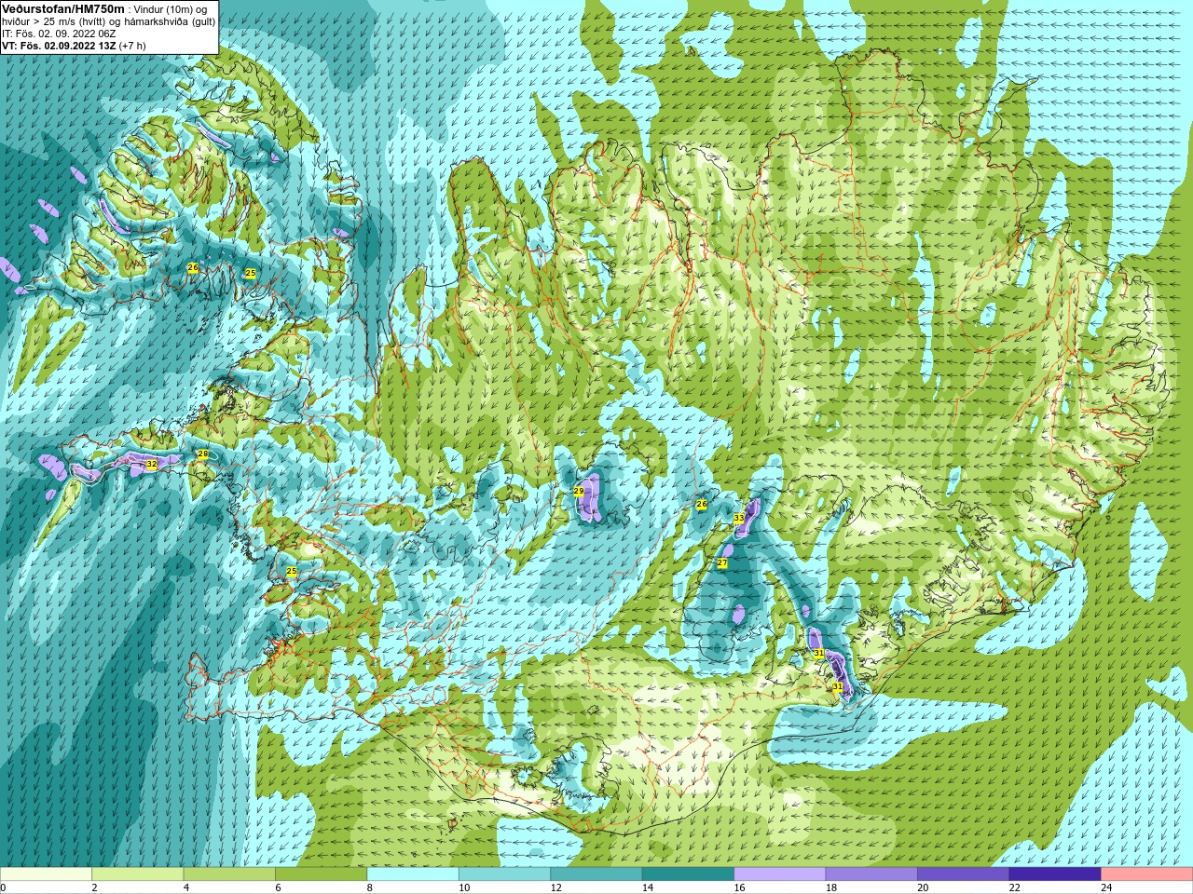Select the 18–20 m/s purple legend swatch
1193x894 pixels.
tap(871, 874)
